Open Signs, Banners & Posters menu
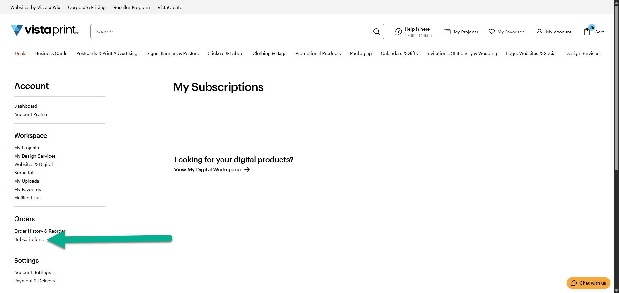This screenshot has height=293, width=619. point(172,53)
